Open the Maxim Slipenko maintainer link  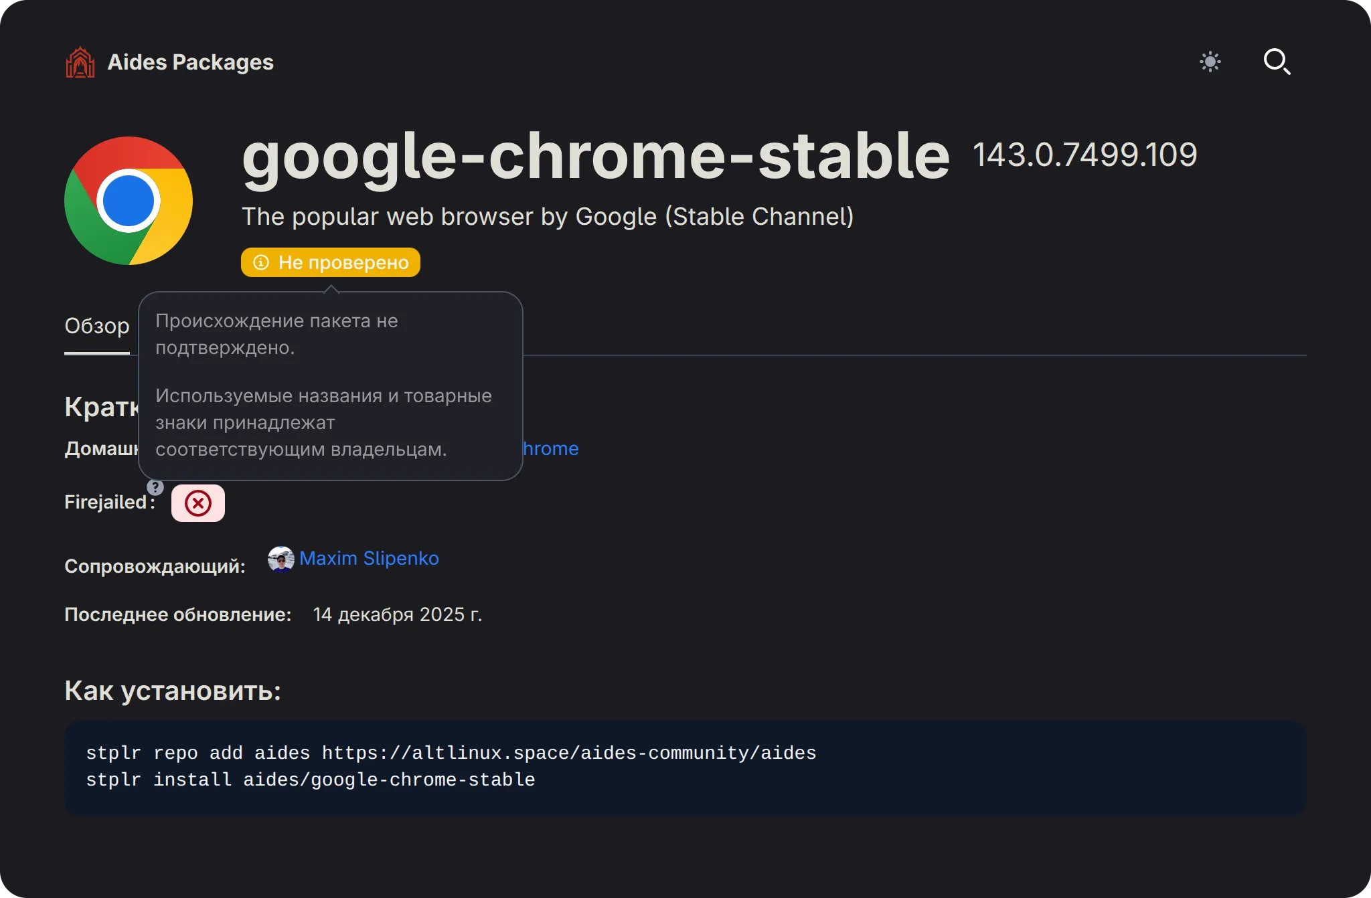coord(369,558)
